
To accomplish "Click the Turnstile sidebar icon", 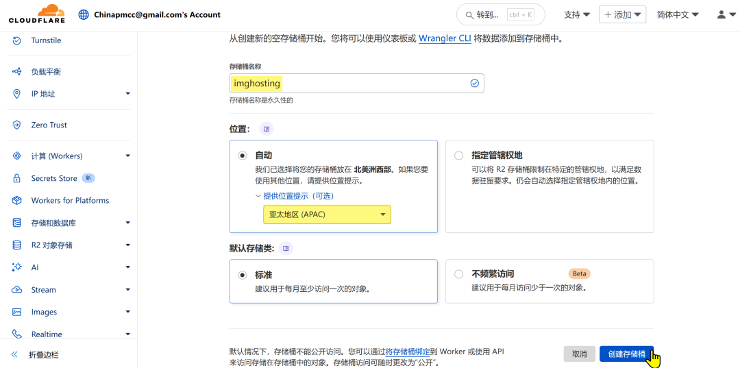I will click(x=17, y=40).
